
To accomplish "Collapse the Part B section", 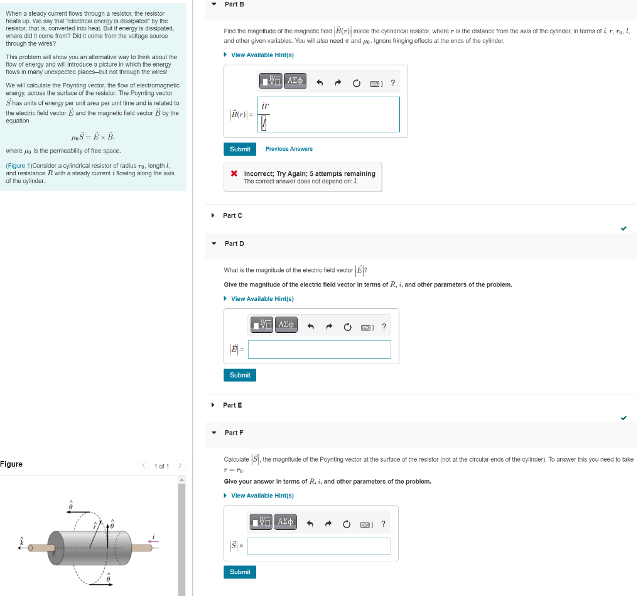I will 213,4.
